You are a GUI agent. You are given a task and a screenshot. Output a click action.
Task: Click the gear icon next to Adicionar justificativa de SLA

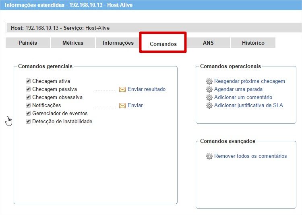tap(209, 105)
